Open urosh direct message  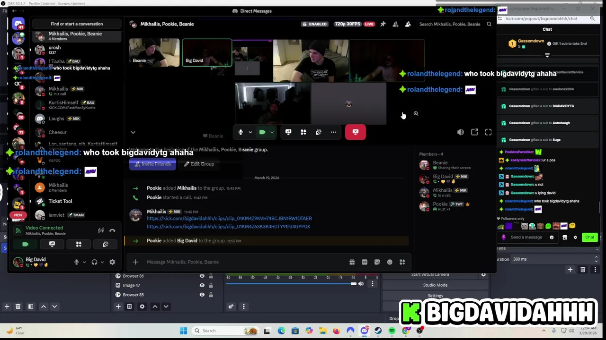click(77, 50)
